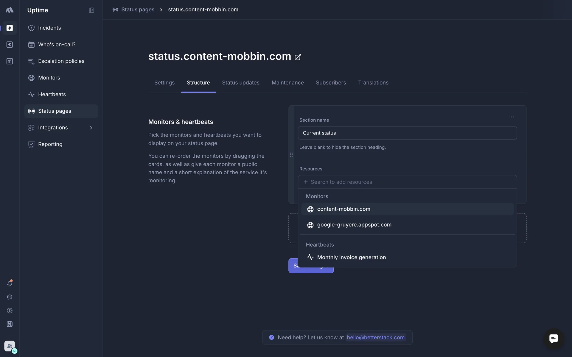Click the lightning bolt Uptime icon
Viewport: 572px width, 357px height.
coord(10,28)
